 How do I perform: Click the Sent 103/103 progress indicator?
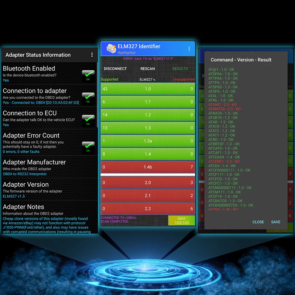(181, 220)
